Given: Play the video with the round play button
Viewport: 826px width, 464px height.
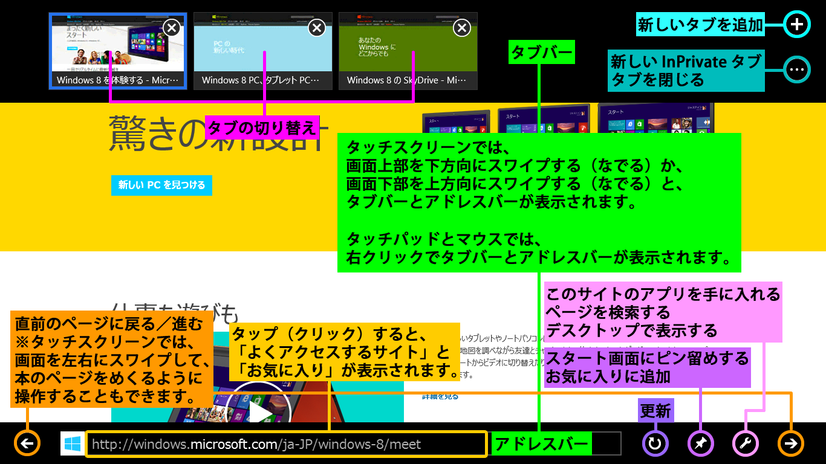Looking at the screenshot, I should coord(261,410).
